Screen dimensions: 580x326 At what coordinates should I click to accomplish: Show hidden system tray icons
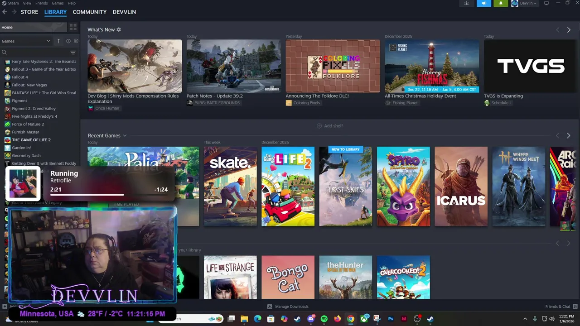[x=525, y=319]
